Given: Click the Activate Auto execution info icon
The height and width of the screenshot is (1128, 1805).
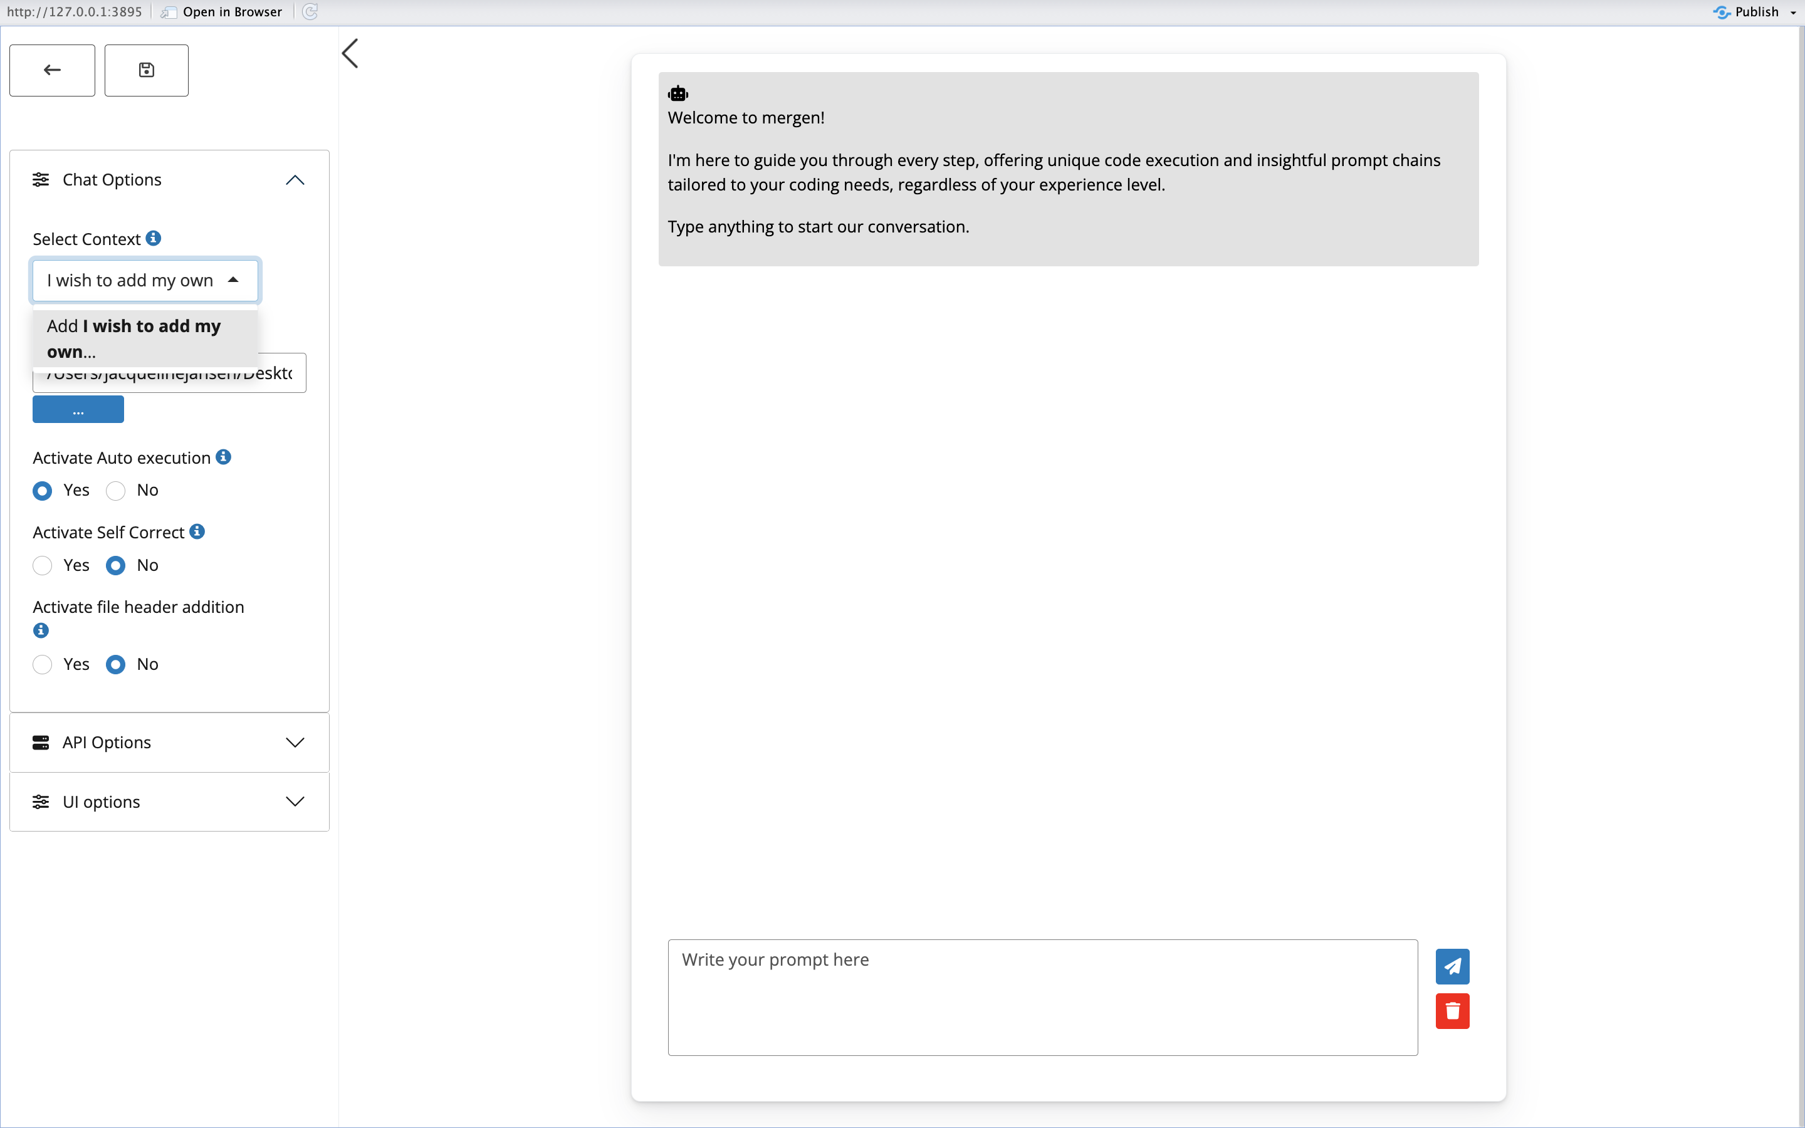Looking at the screenshot, I should tap(223, 457).
